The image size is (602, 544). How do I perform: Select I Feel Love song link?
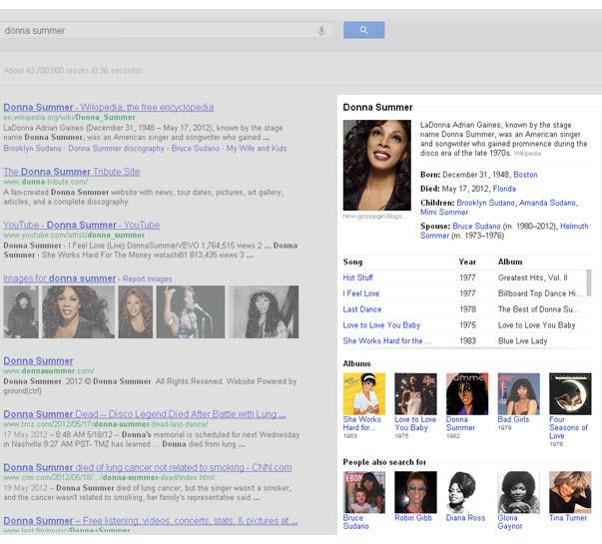(360, 293)
